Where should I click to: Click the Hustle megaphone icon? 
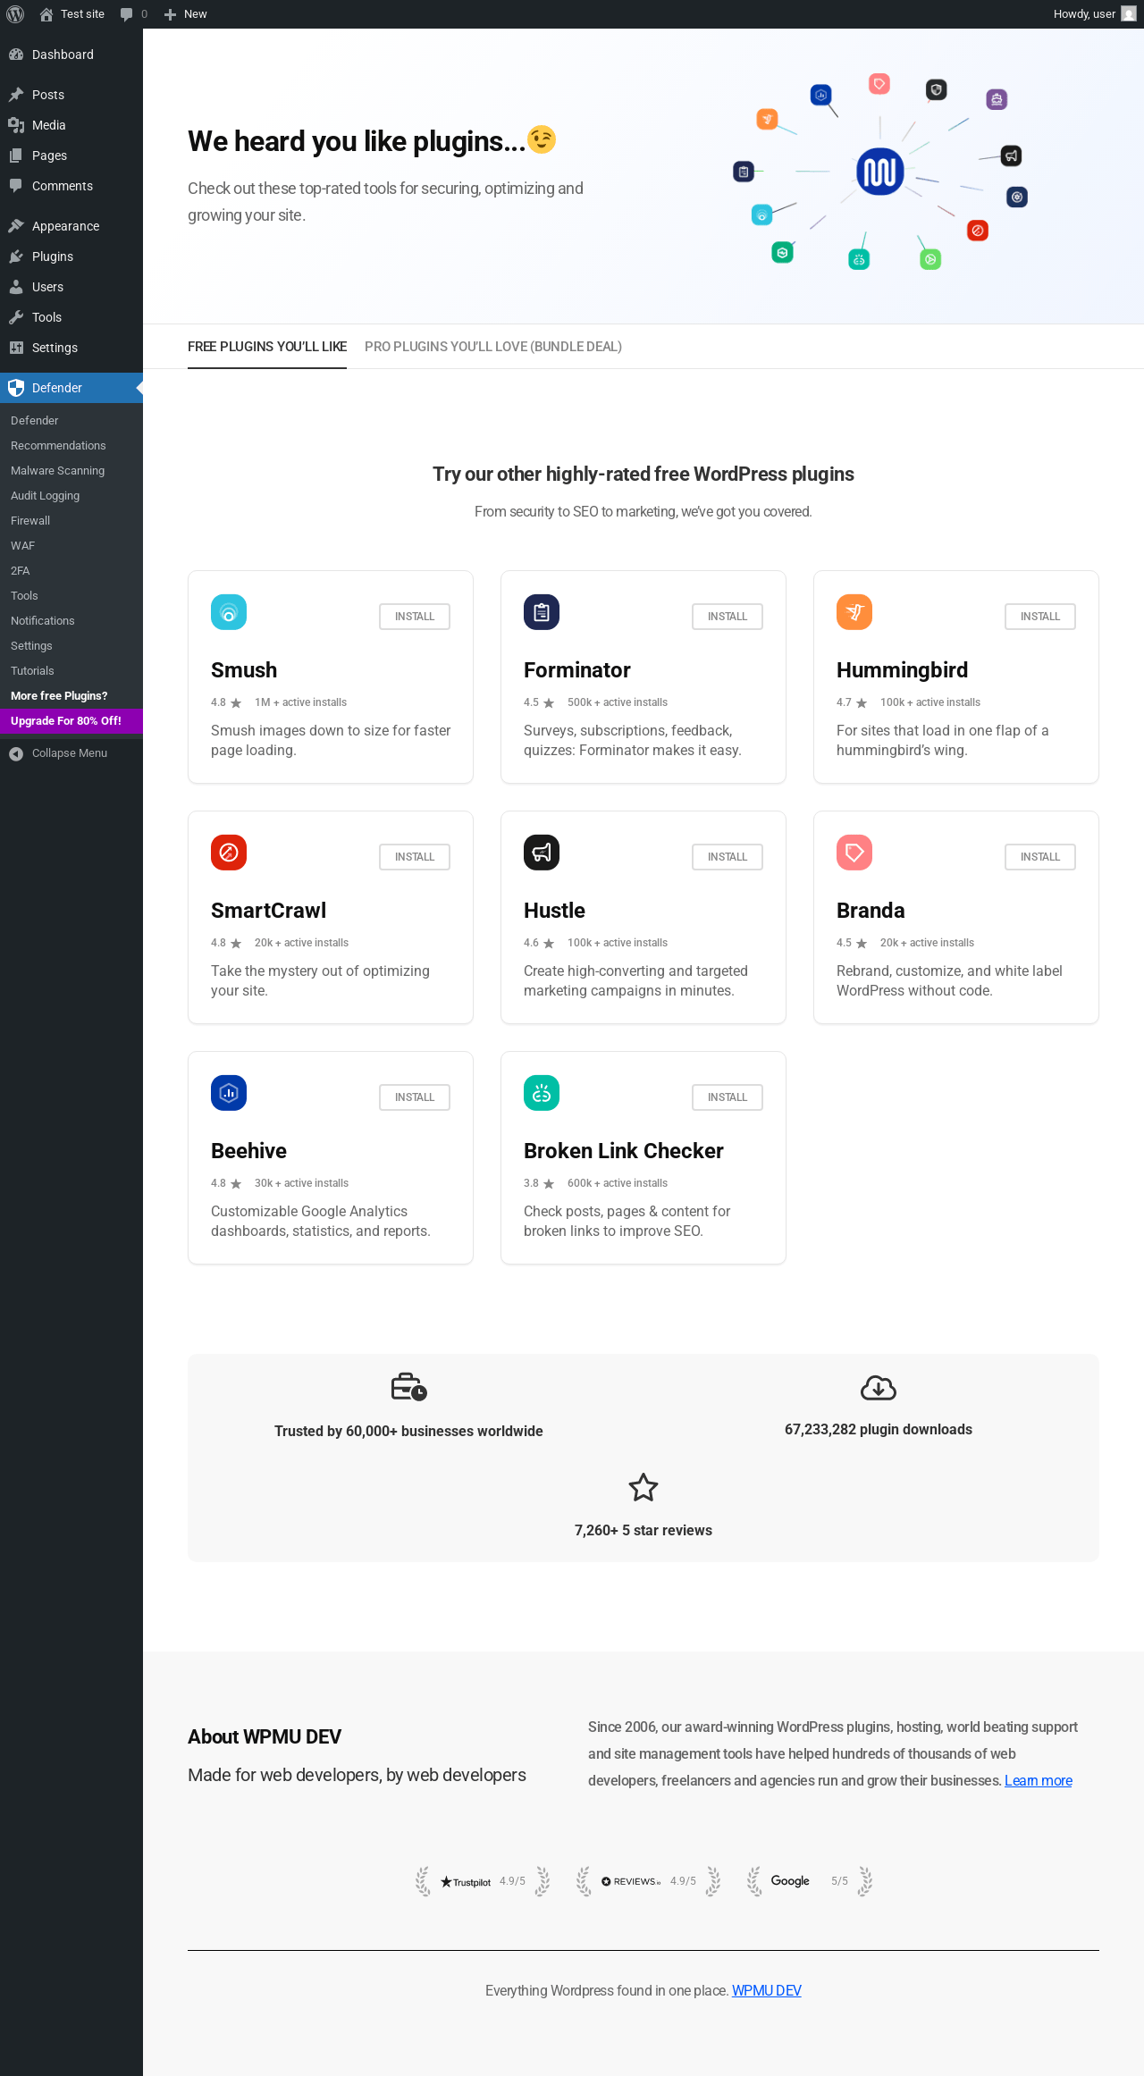click(542, 853)
